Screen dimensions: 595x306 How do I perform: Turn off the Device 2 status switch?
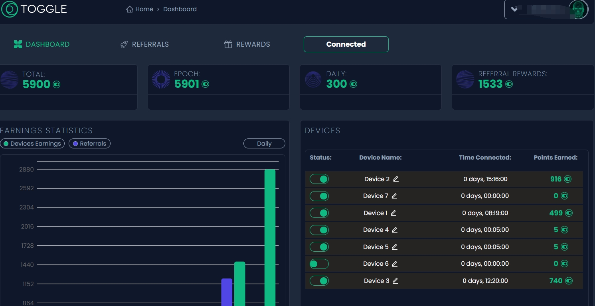(x=319, y=179)
